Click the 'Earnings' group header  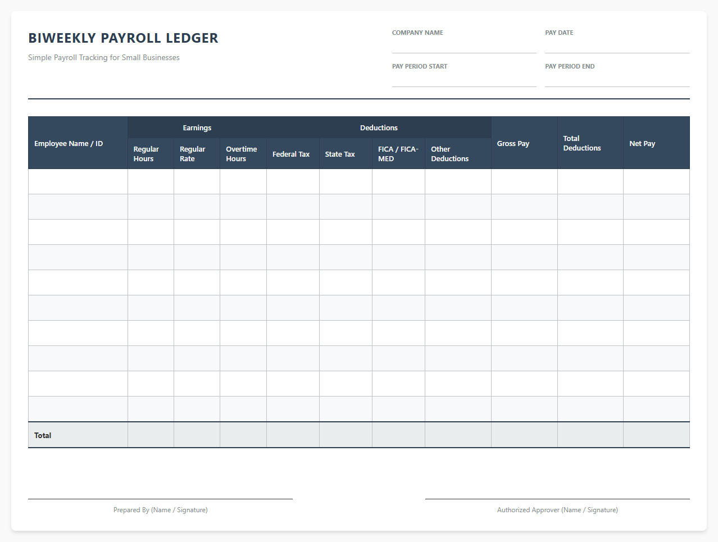(x=197, y=127)
